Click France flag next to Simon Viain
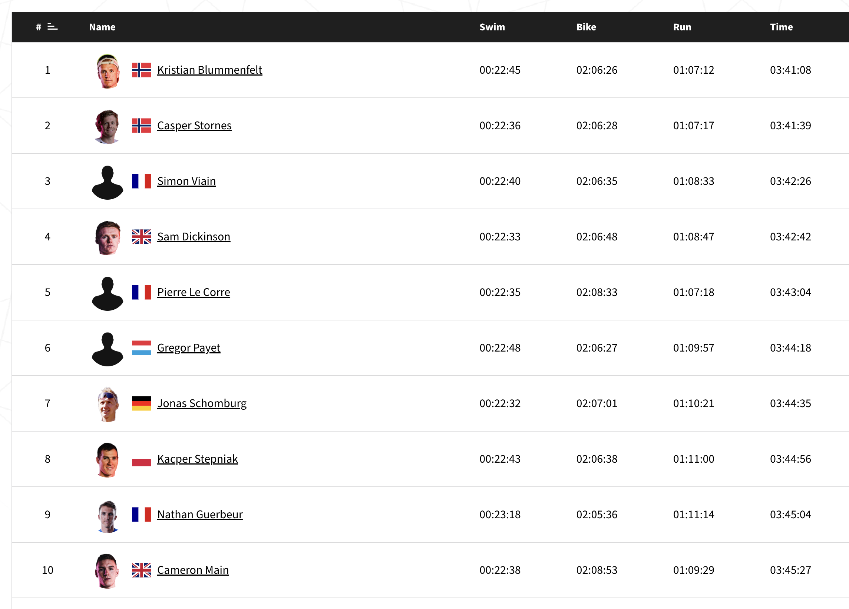Screen dimensions: 849x609 point(142,181)
